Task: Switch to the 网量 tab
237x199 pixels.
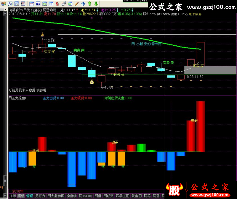Action: click(98, 196)
